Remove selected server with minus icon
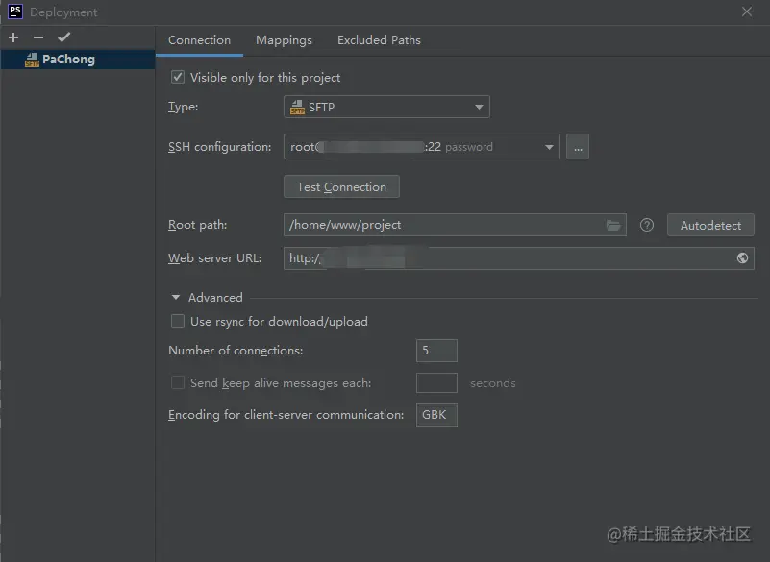 coord(38,37)
